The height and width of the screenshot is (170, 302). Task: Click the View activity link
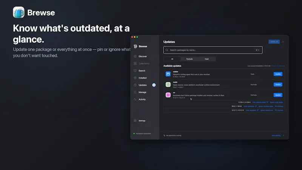276,136
